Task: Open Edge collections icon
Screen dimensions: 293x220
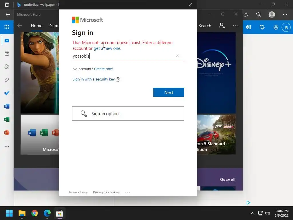Action: point(259,15)
